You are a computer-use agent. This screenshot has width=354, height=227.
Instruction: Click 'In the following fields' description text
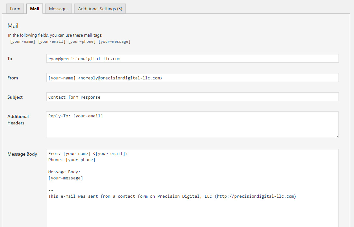pyautogui.click(x=55, y=35)
